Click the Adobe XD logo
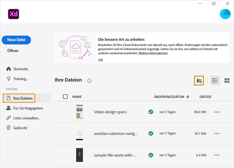The image size is (234, 168). [x=13, y=14]
